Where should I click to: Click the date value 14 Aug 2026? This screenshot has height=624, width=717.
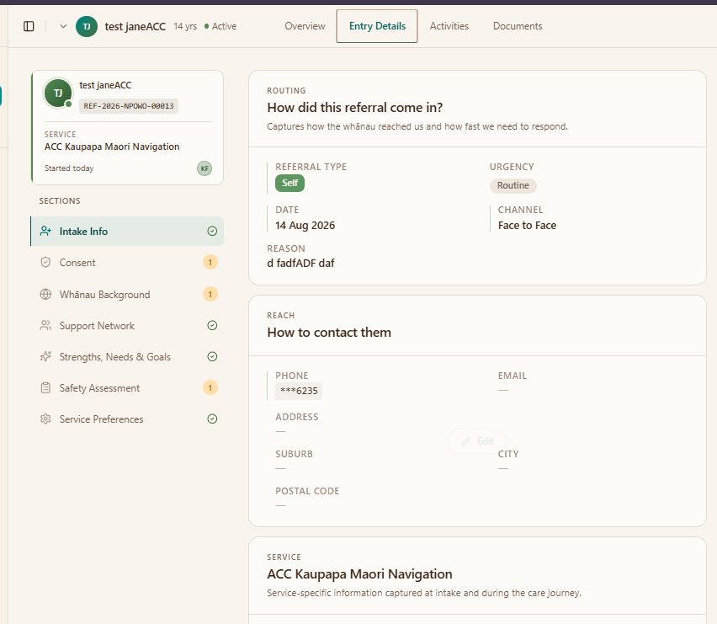point(305,226)
